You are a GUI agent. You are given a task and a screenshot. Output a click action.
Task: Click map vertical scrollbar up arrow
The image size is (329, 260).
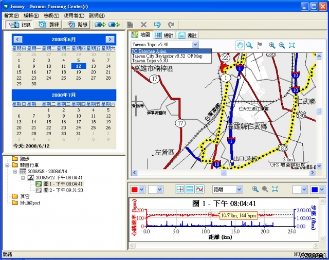pyautogui.click(x=319, y=56)
